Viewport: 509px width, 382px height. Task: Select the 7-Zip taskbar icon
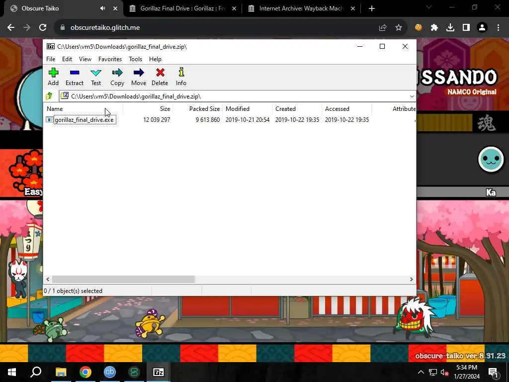[159, 372]
